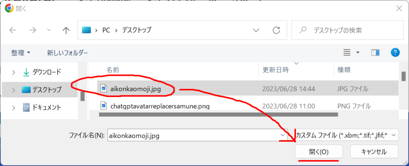Click the back navigation arrow

point(13,30)
